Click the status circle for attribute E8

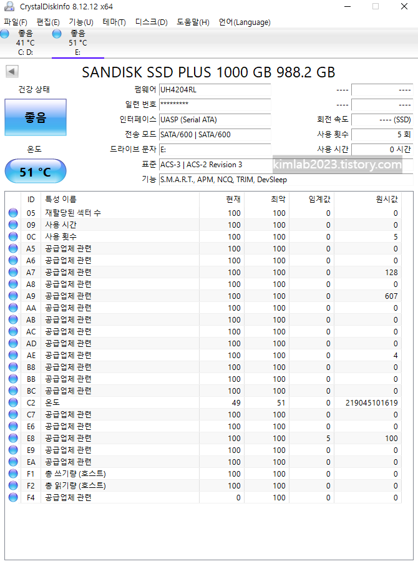[13, 438]
